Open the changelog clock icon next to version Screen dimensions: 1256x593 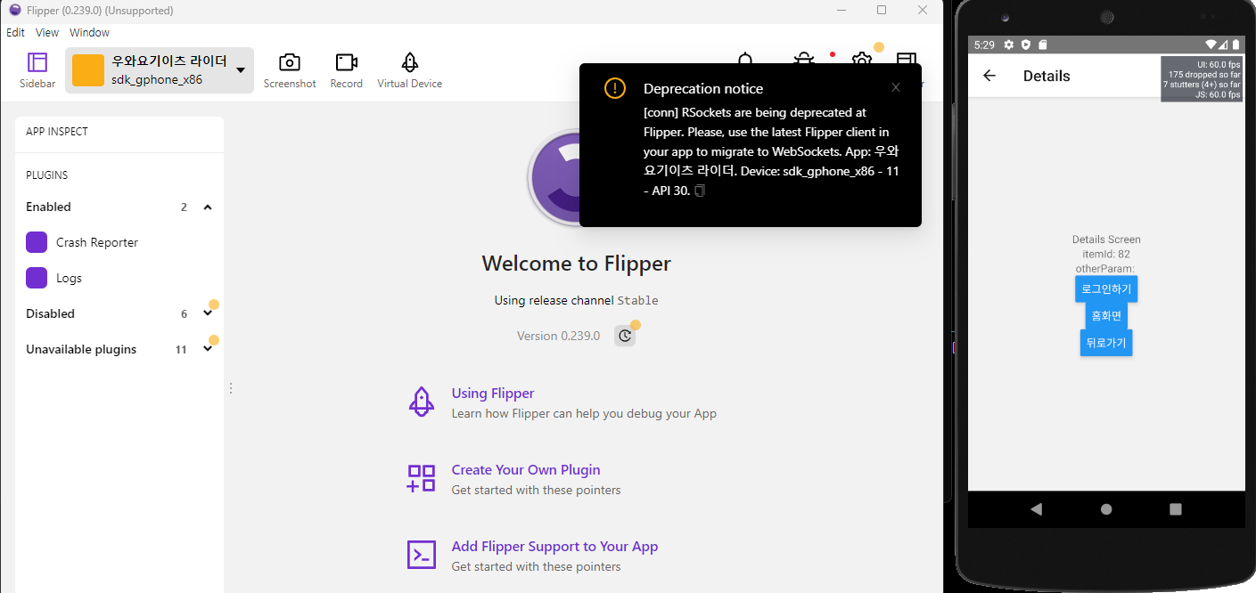click(x=625, y=336)
